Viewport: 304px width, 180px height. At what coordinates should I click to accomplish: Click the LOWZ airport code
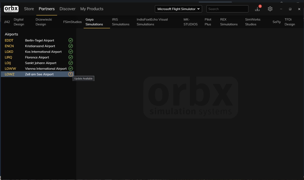click(9, 74)
